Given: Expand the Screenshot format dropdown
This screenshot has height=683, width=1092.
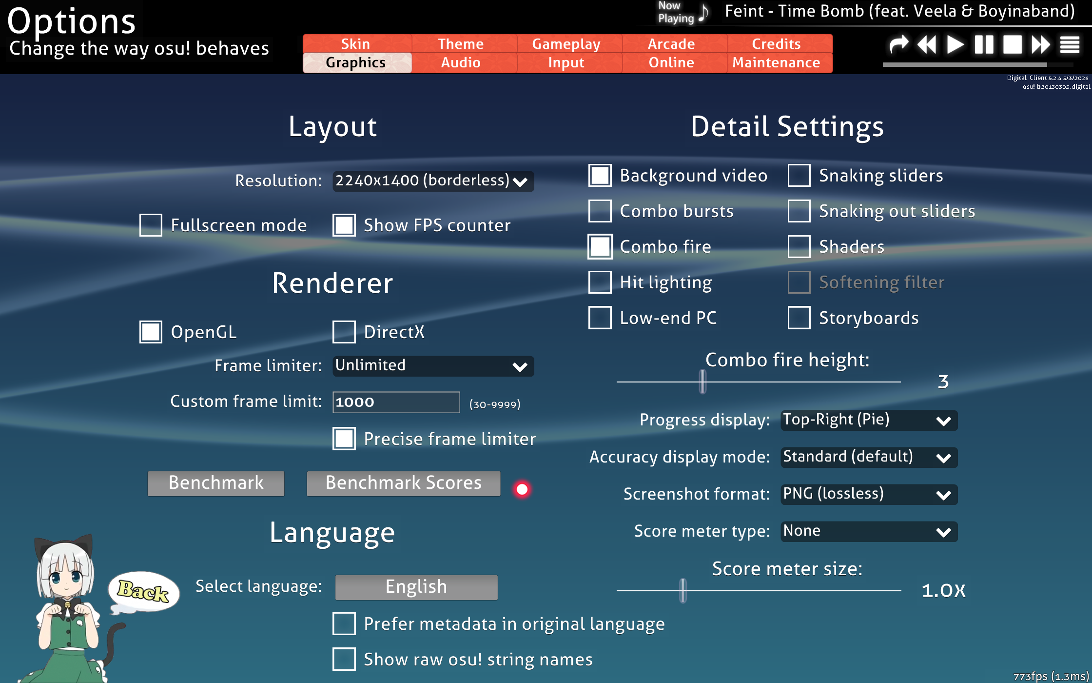Looking at the screenshot, I should click(x=869, y=494).
